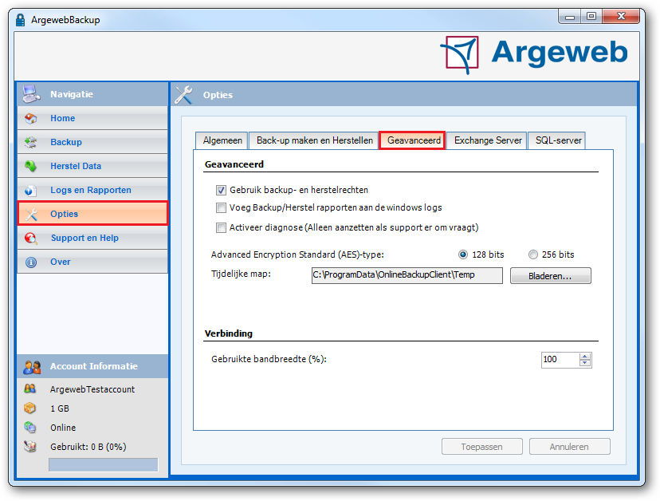Select Opties in the navigation
Image resolution: width=660 pixels, height=501 pixels.
point(92,214)
